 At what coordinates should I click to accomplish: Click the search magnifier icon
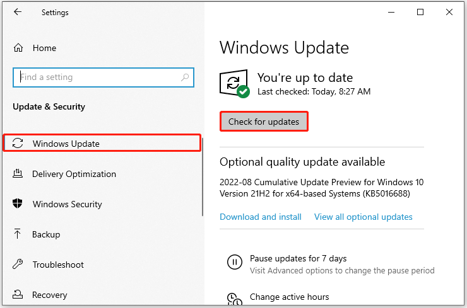point(185,77)
